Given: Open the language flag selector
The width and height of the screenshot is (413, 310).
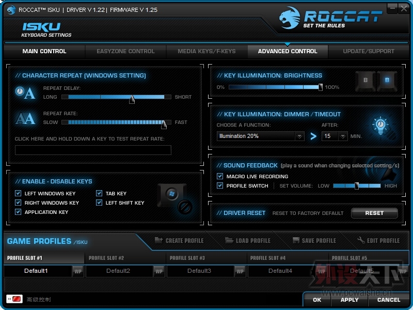Looking at the screenshot, I should [14, 299].
